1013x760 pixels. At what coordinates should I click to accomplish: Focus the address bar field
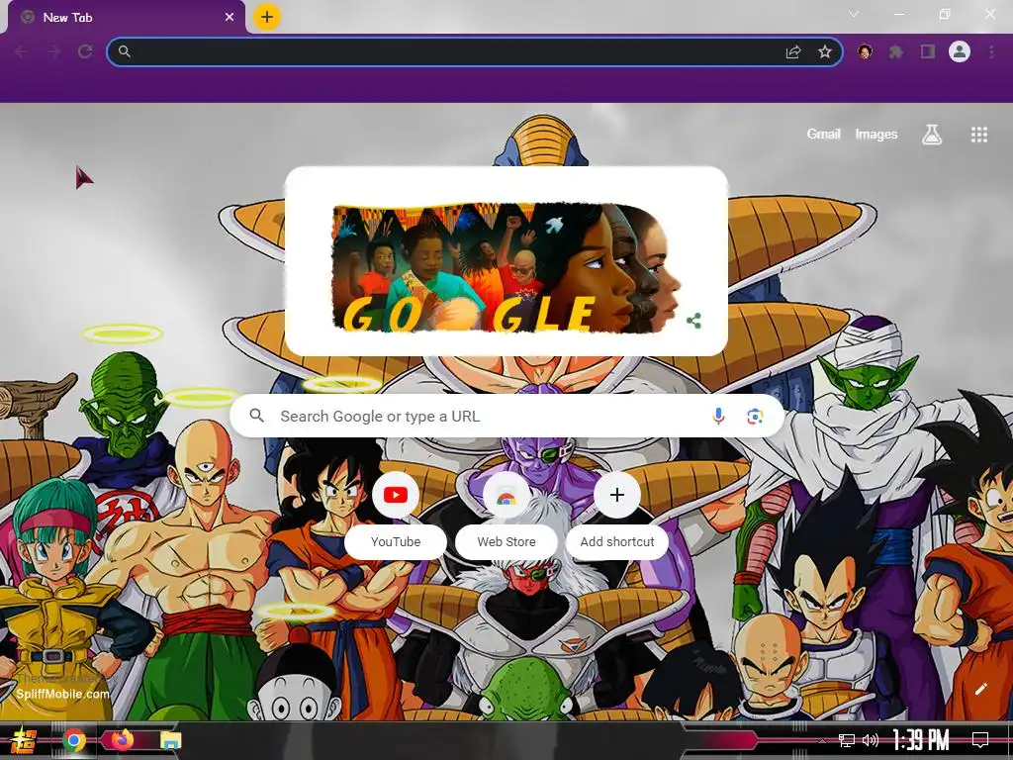click(475, 51)
